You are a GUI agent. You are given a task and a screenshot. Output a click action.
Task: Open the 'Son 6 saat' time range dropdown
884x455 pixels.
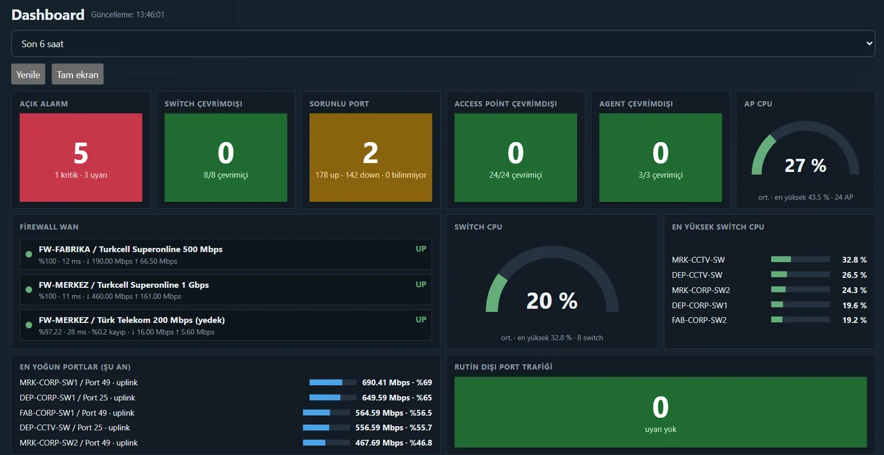pyautogui.click(x=443, y=44)
